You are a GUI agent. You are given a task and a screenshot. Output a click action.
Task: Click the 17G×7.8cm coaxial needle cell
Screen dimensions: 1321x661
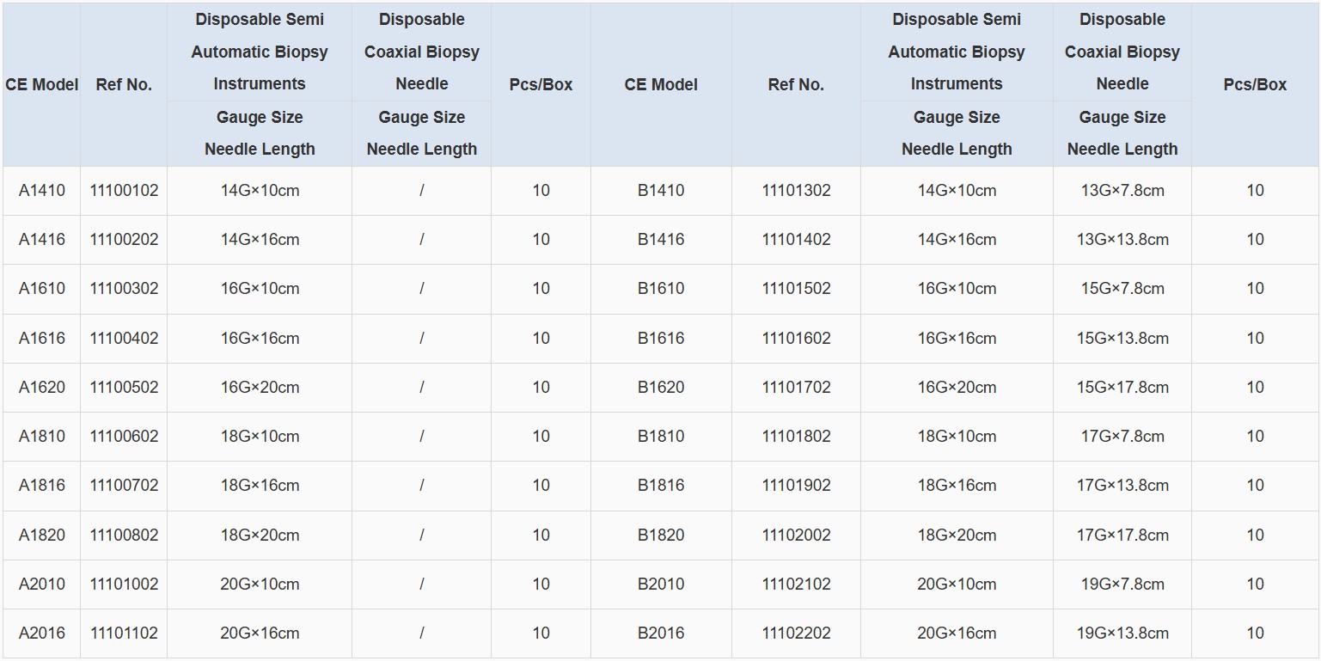[1122, 437]
